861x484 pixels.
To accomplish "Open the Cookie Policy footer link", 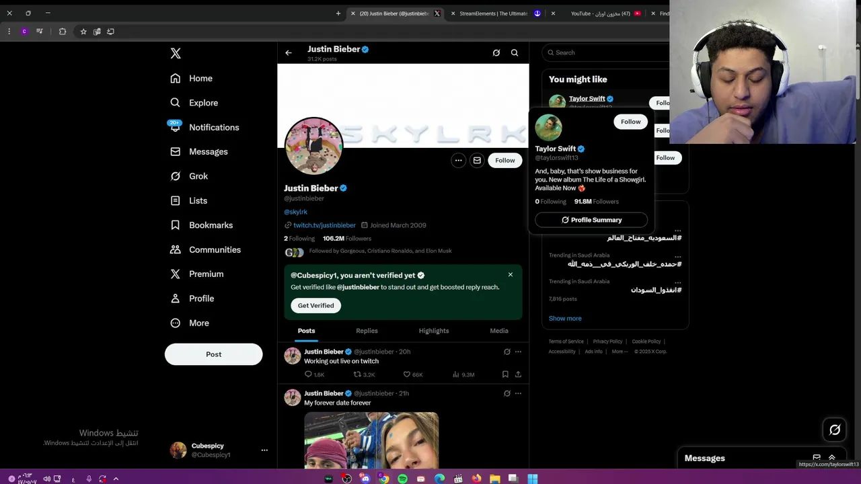I will (646, 341).
